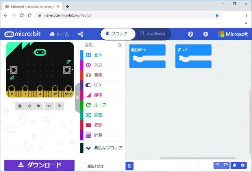Go to ホーム home page
The width and height of the screenshot is (252, 172).
pos(59,34)
